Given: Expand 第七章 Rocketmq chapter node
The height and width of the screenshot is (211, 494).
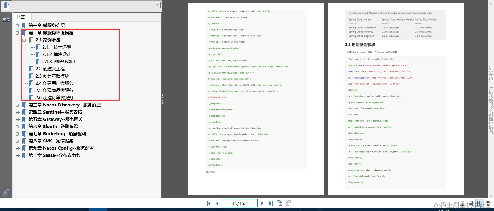Looking at the screenshot, I should [17, 134].
